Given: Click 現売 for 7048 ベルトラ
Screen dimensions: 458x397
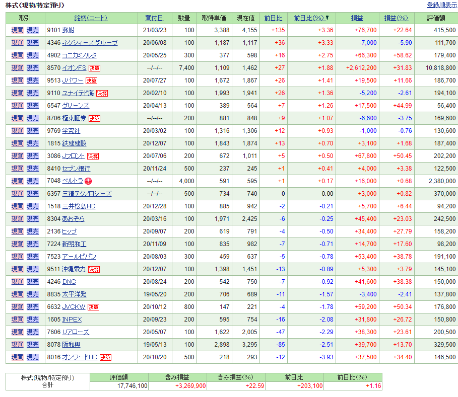Looking at the screenshot, I should pyautogui.click(x=33, y=181).
